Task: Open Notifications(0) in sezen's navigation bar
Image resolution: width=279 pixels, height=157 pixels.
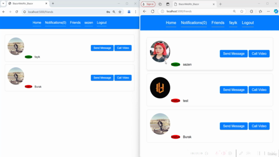Action: (55, 23)
